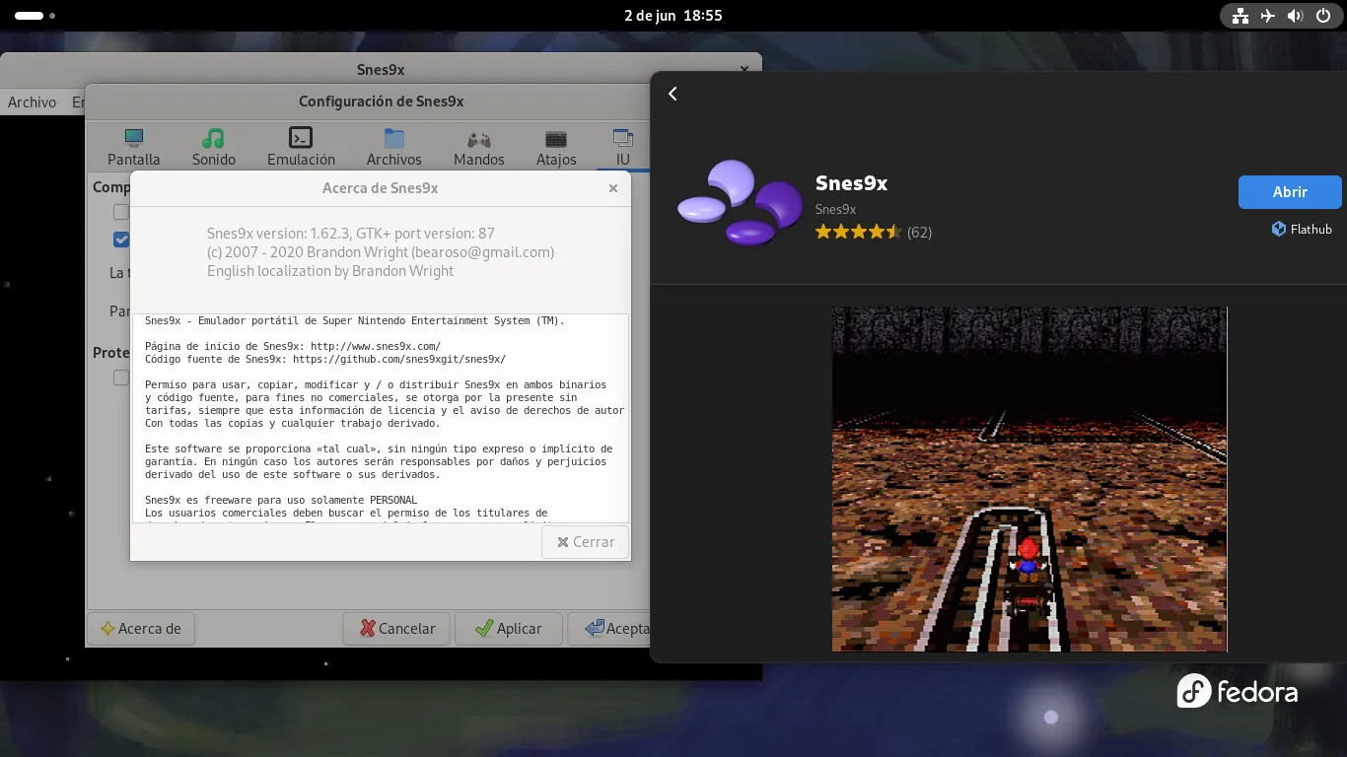
Task: Open the Atajos tab
Action: click(x=556, y=148)
